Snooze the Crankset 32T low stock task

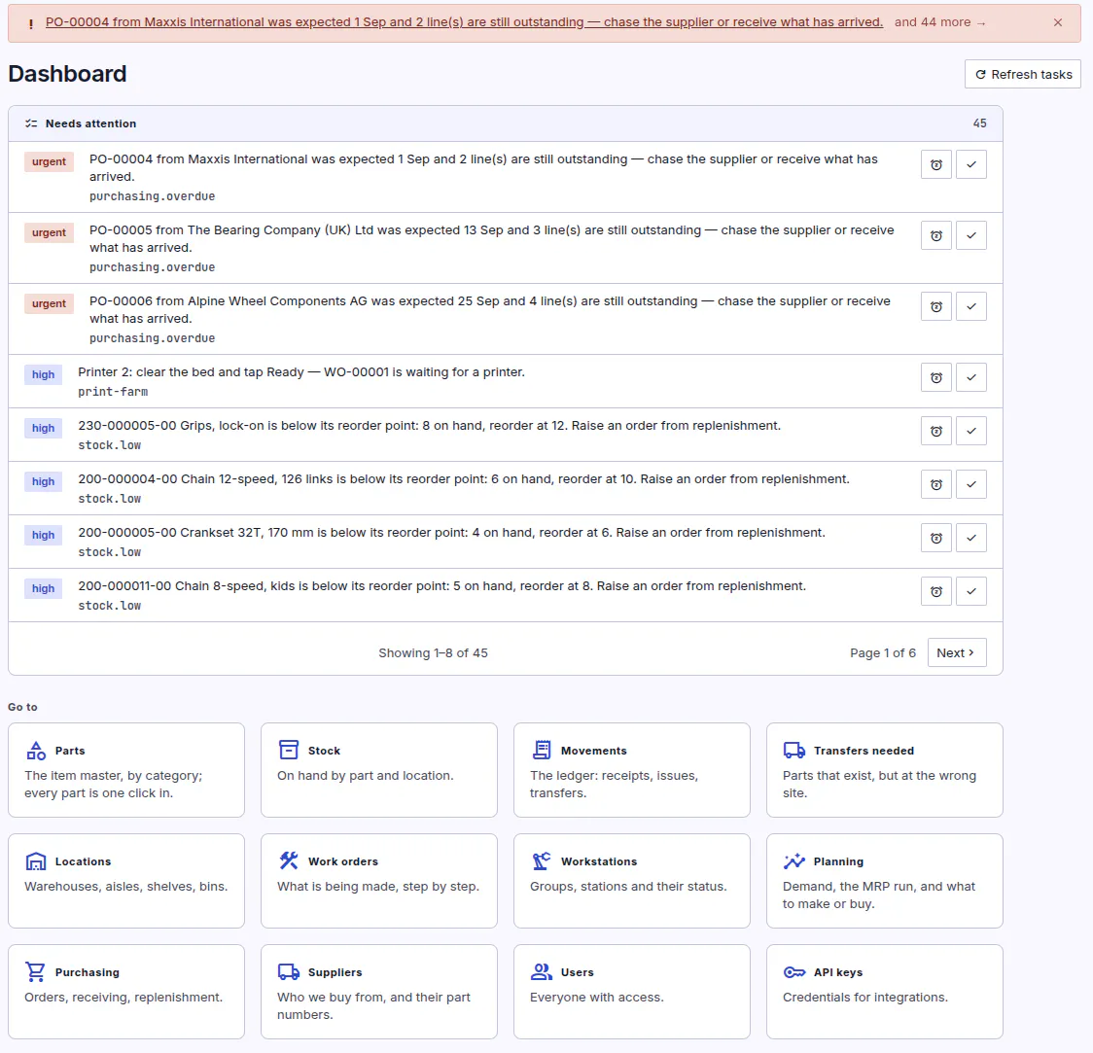point(936,538)
